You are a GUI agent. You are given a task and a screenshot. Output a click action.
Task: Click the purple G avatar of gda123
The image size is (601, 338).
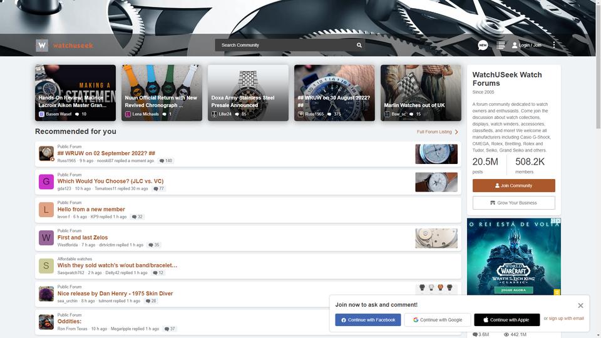tap(46, 182)
